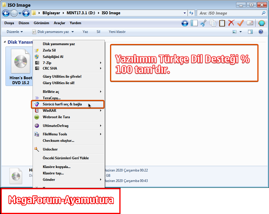The height and width of the screenshot is (214, 269).
Task: Open the address bar history dropdown
Action: pos(185,13)
